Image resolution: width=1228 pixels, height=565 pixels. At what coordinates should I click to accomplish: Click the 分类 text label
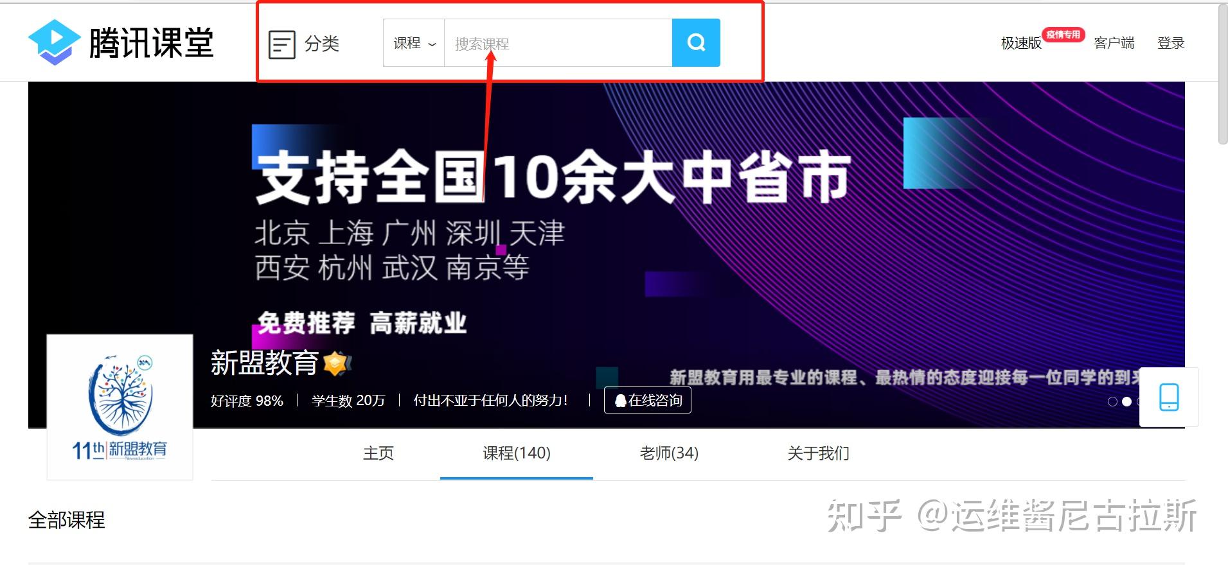click(x=321, y=44)
